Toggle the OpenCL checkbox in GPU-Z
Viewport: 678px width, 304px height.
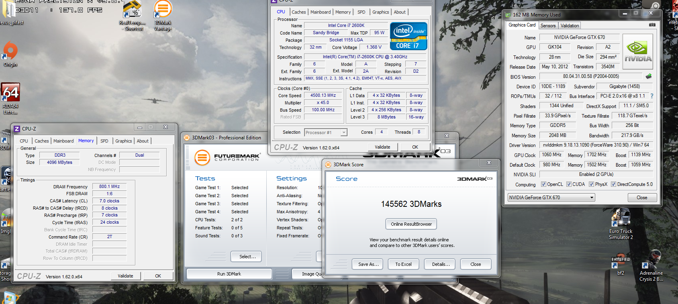click(543, 184)
